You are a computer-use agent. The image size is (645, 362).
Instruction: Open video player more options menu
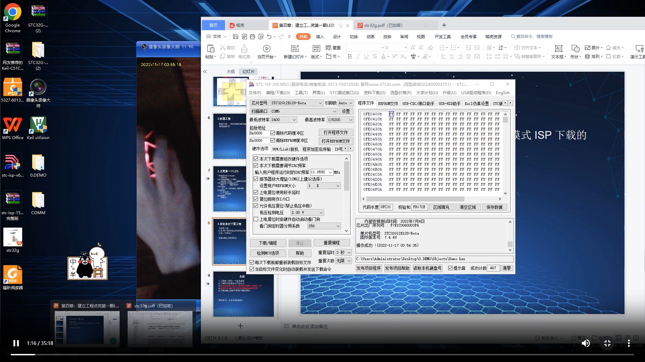coord(629,343)
